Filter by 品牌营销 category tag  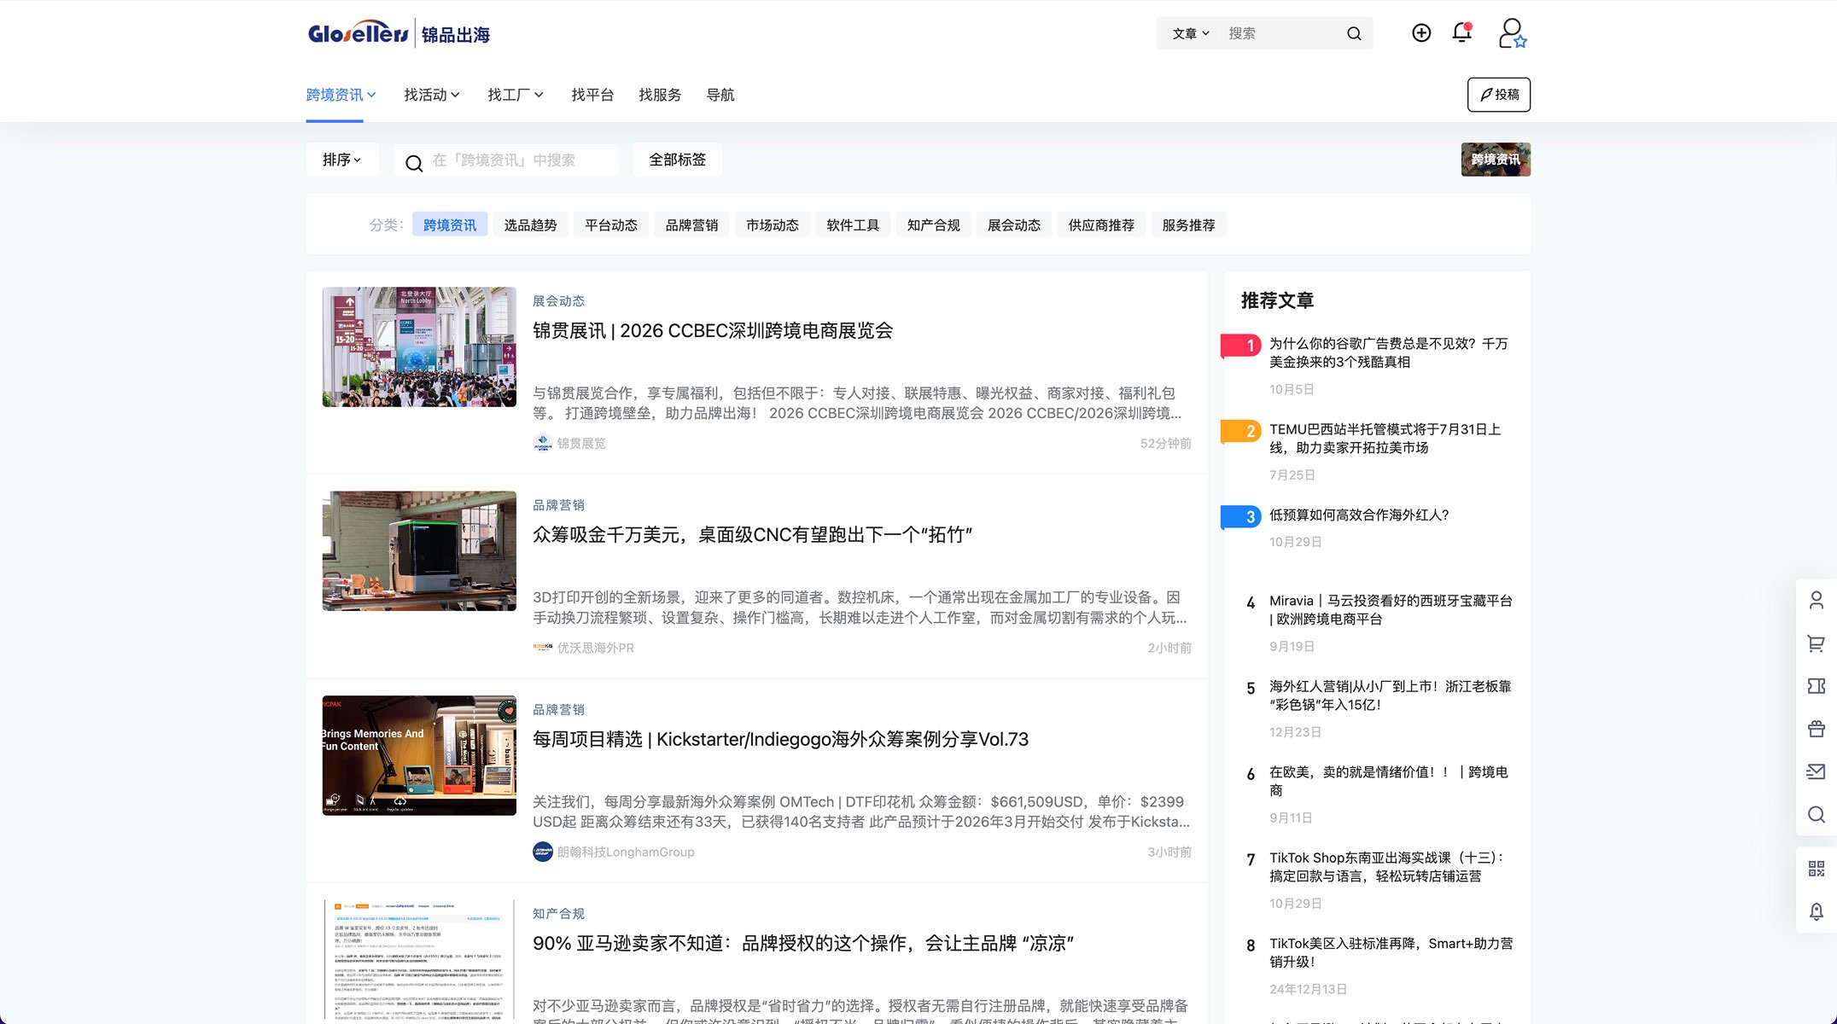691,224
